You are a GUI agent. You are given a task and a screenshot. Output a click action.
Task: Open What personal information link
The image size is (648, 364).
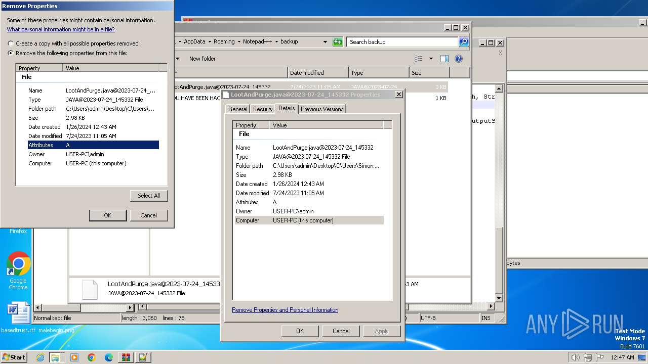61,29
